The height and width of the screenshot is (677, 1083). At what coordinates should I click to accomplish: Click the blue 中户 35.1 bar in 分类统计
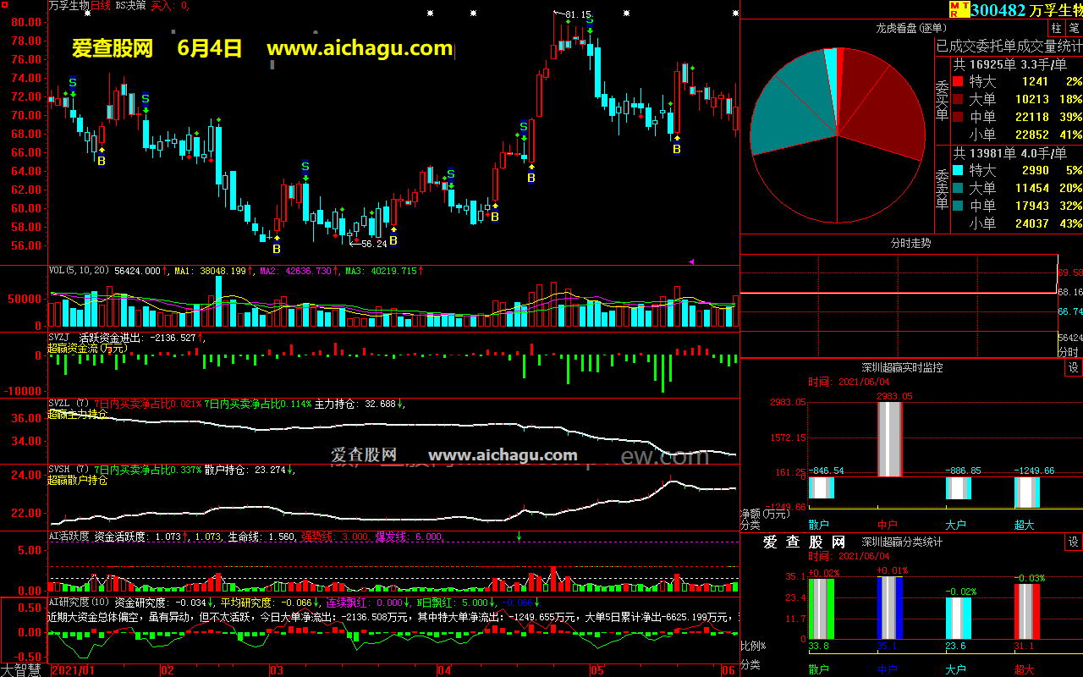889,608
